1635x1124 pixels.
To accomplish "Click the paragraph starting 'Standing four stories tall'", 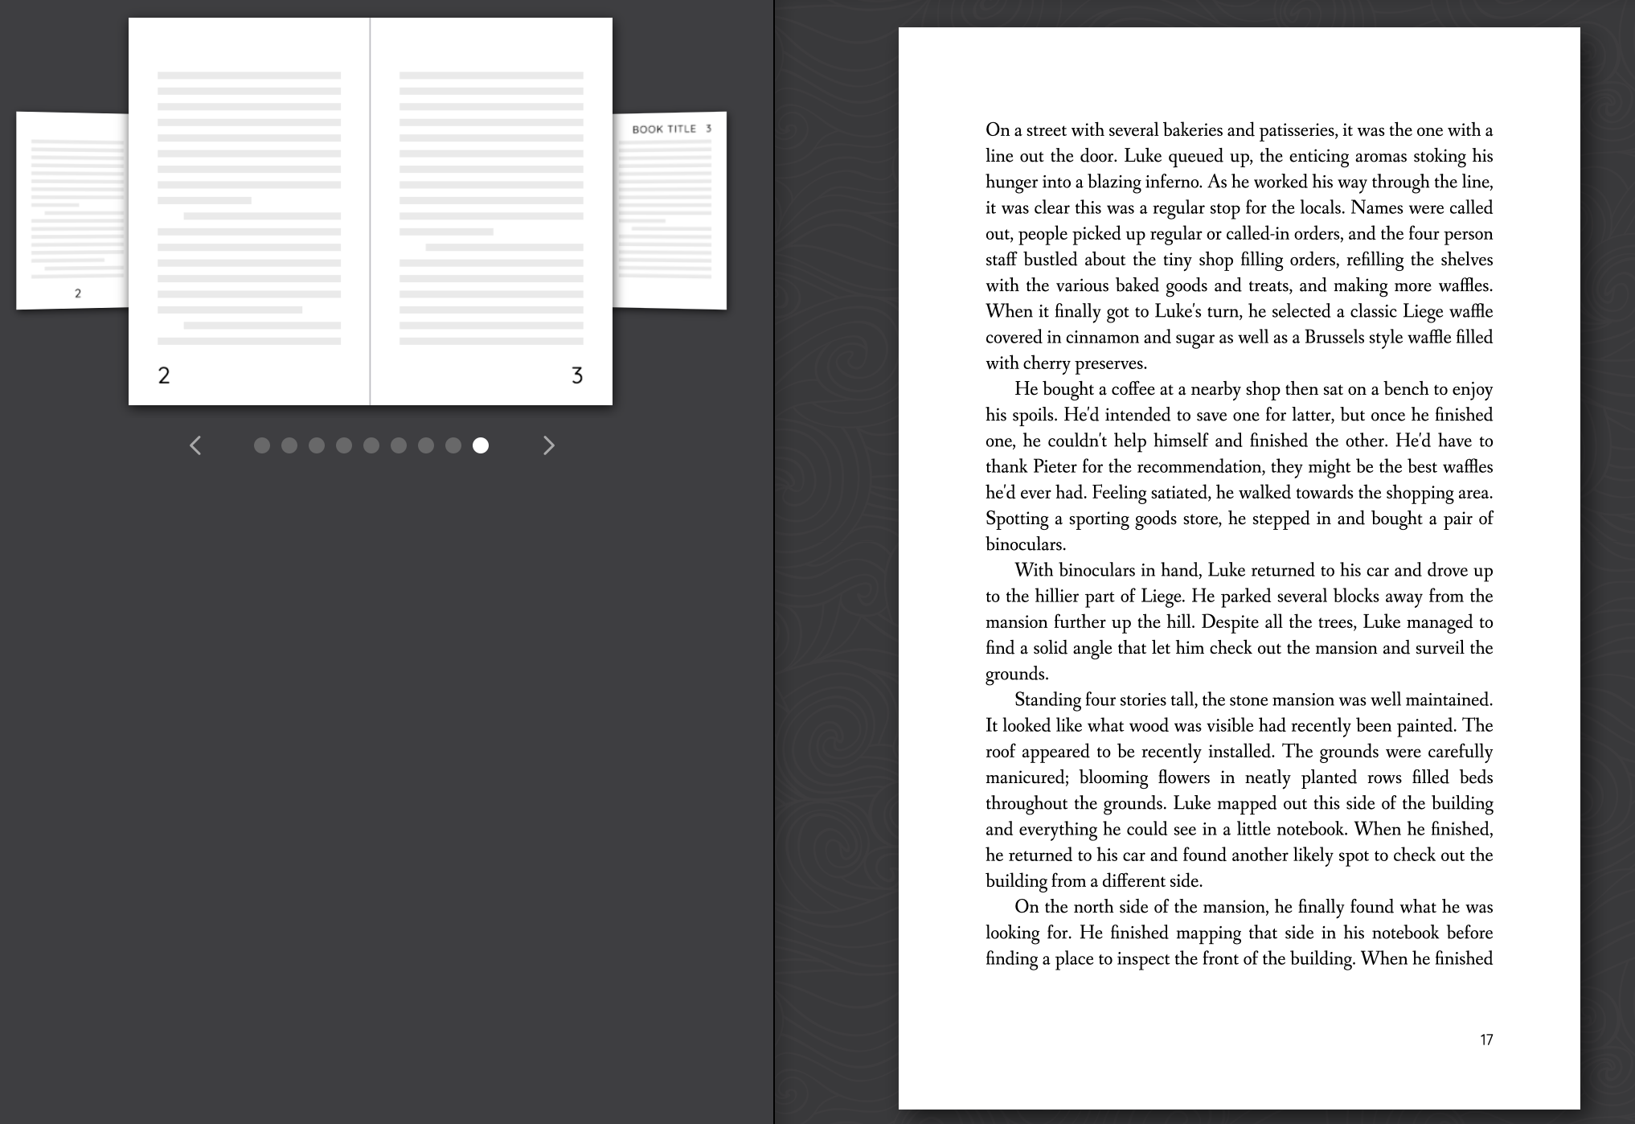I will (x=1239, y=790).
